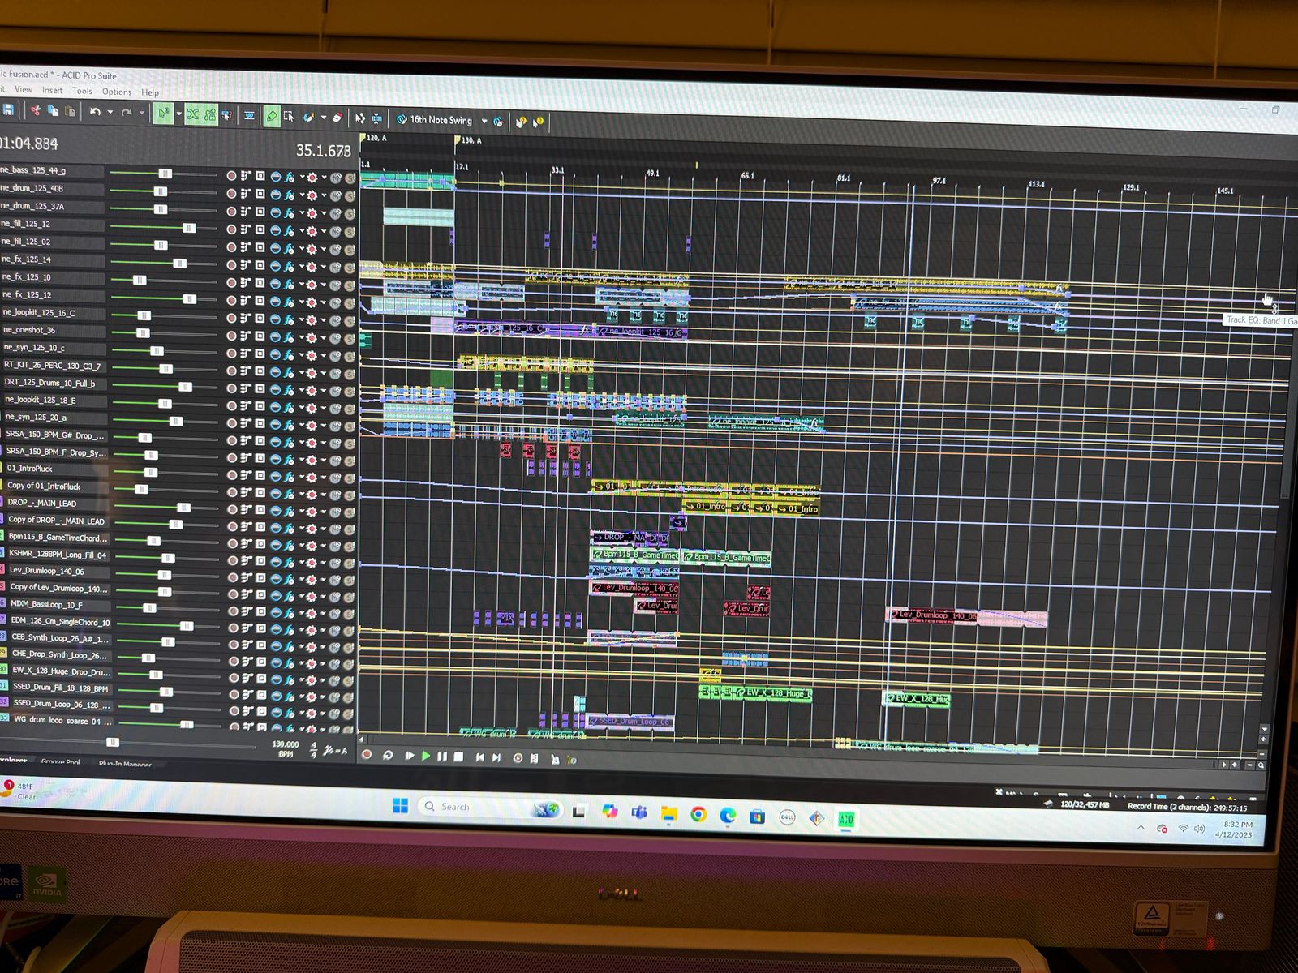Viewport: 1298px width, 973px height.
Task: Toggle Loop Playback in transport bar
Action: point(388,756)
